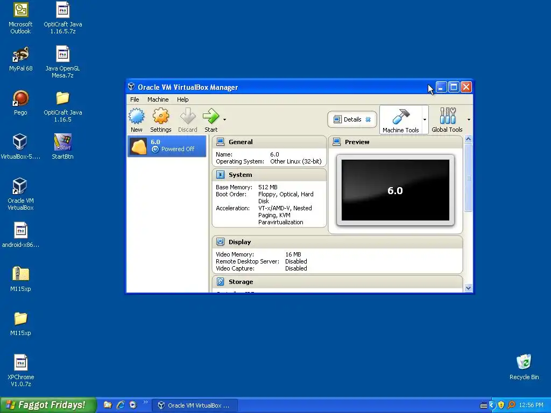This screenshot has height=413, width=551.
Task: Click the VirtualBox title bar cube icon
Action: point(131,87)
